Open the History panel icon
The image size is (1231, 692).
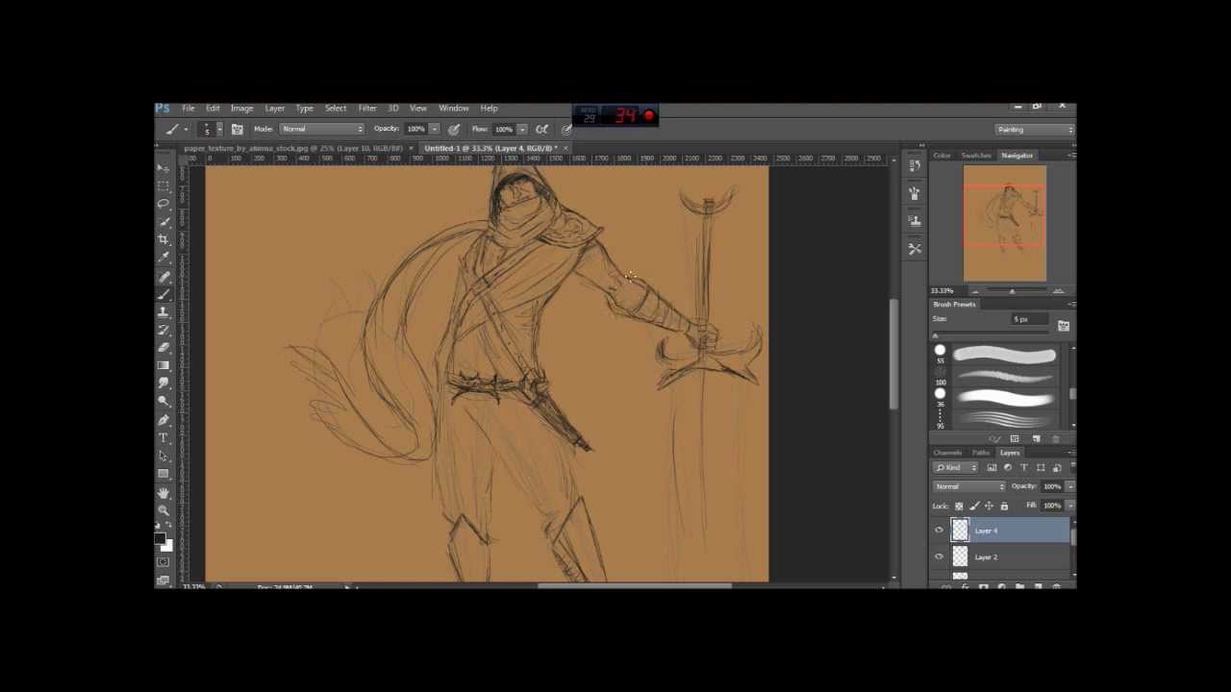(x=915, y=165)
